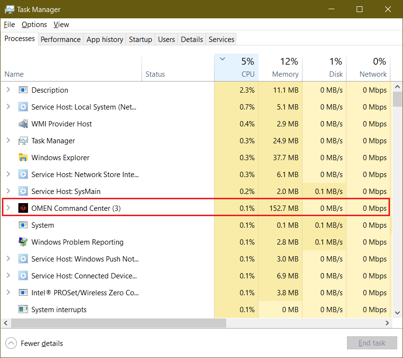The width and height of the screenshot is (403, 358).
Task: Click the Fewer details control
Action: [x=34, y=343]
